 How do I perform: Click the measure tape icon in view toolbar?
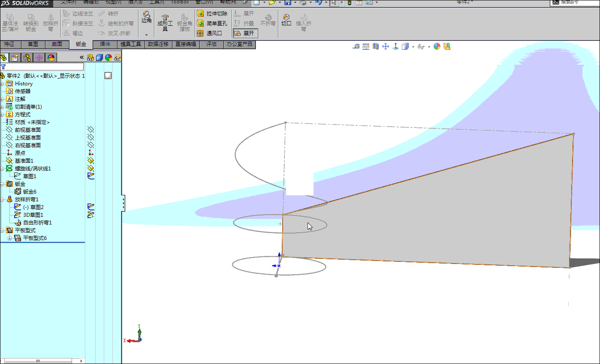pos(356,46)
